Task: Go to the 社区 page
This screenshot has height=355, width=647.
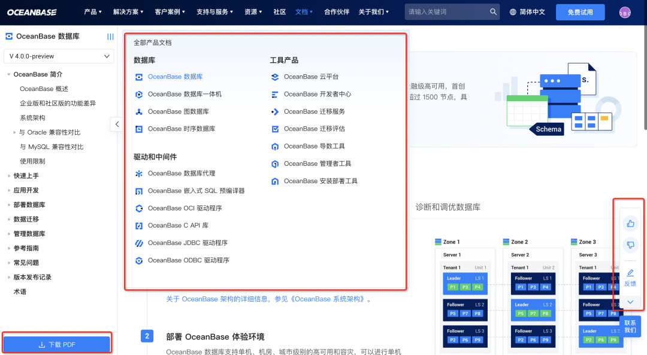Action: point(279,12)
